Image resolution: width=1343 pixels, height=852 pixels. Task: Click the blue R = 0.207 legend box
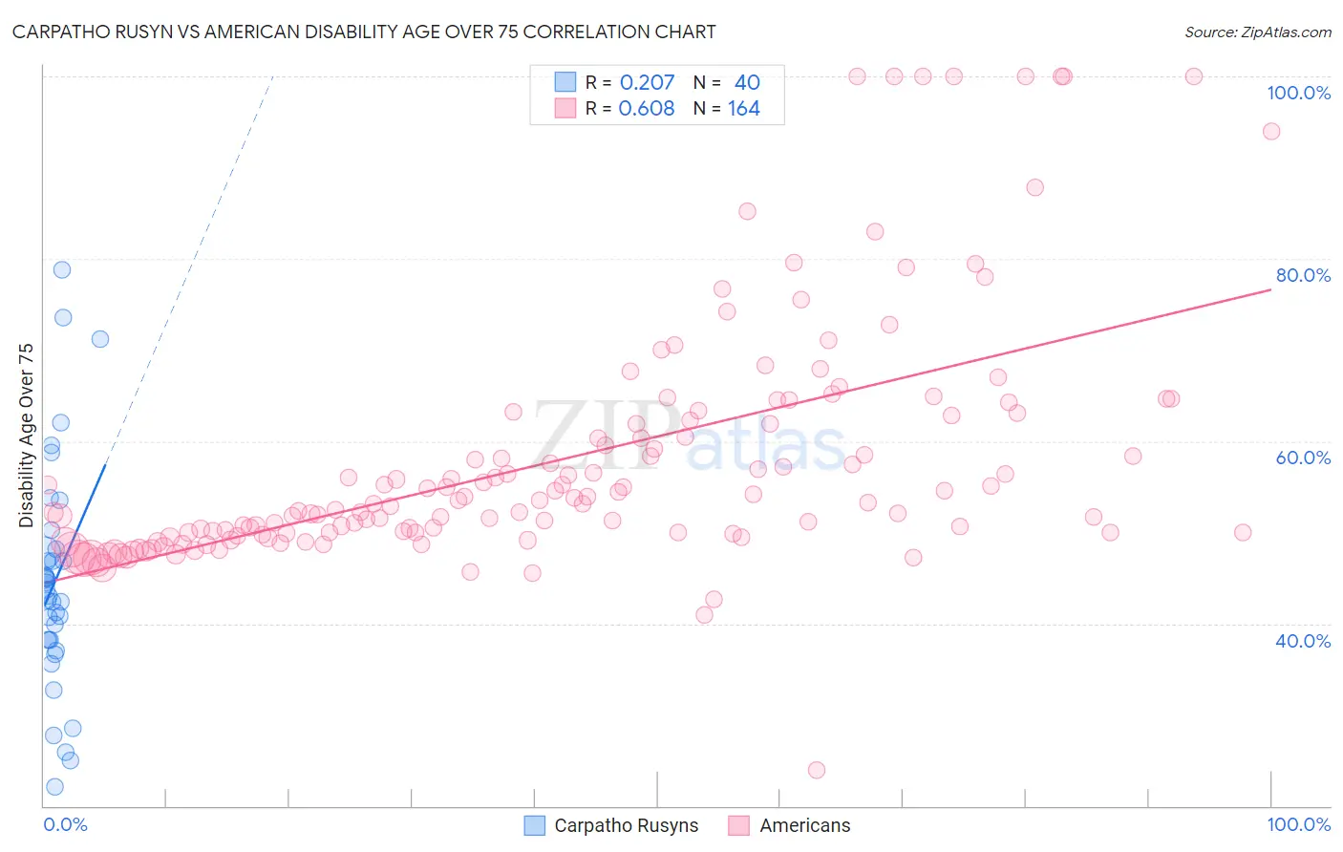565,82
